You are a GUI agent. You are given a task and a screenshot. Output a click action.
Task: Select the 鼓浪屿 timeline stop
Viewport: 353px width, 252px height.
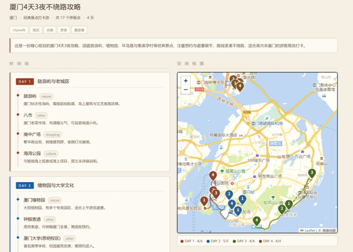pyautogui.click(x=30, y=96)
